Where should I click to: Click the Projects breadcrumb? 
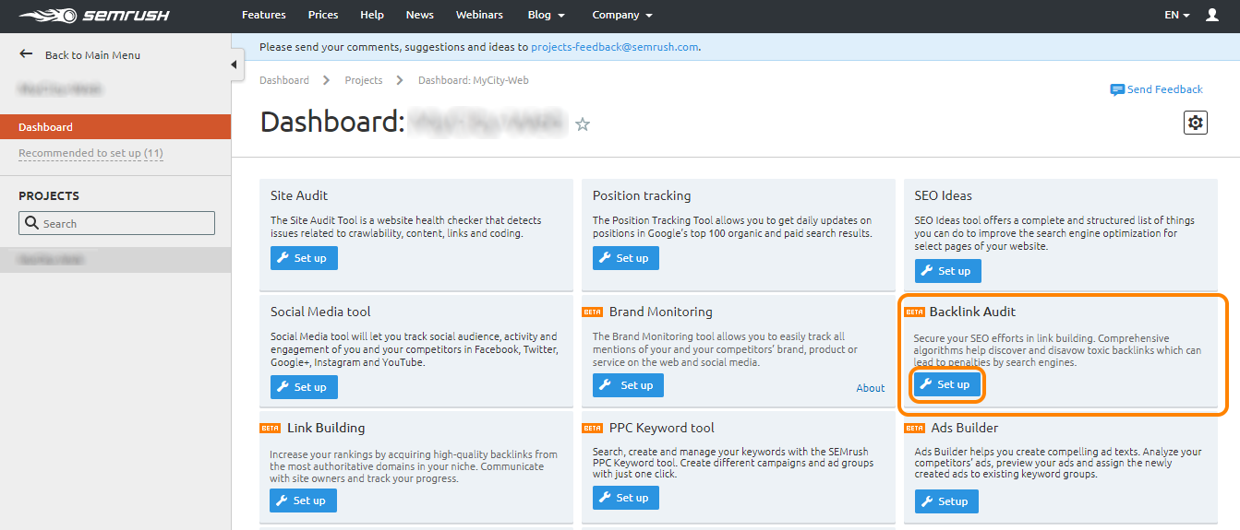pyautogui.click(x=364, y=80)
